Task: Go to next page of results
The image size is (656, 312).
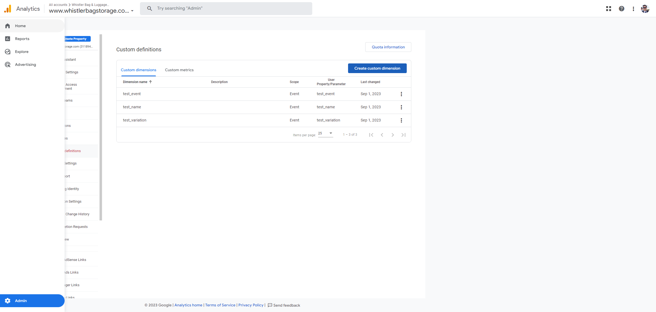Action: 393,135
